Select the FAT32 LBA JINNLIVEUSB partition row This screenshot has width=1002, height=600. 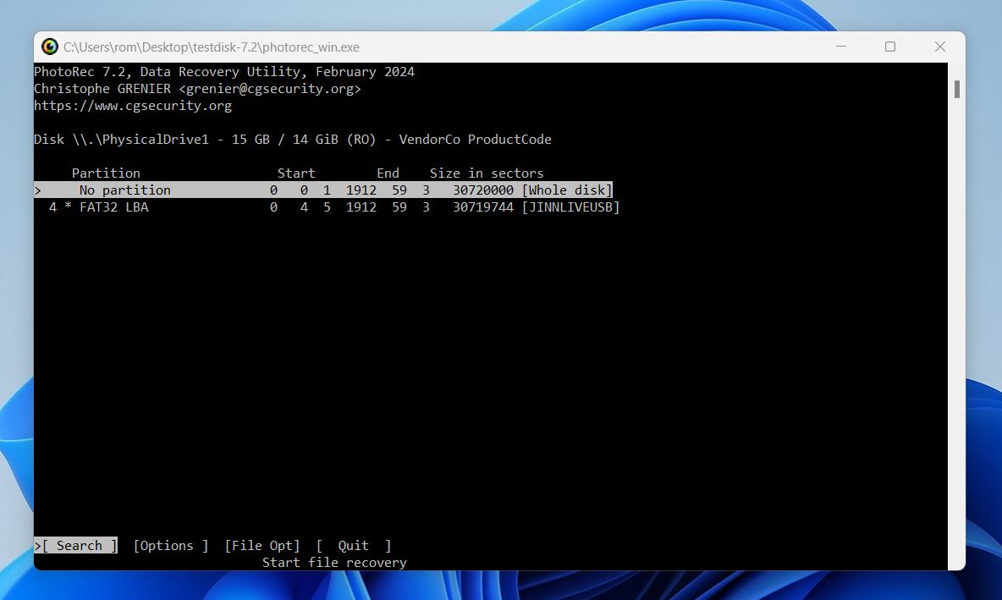point(328,207)
